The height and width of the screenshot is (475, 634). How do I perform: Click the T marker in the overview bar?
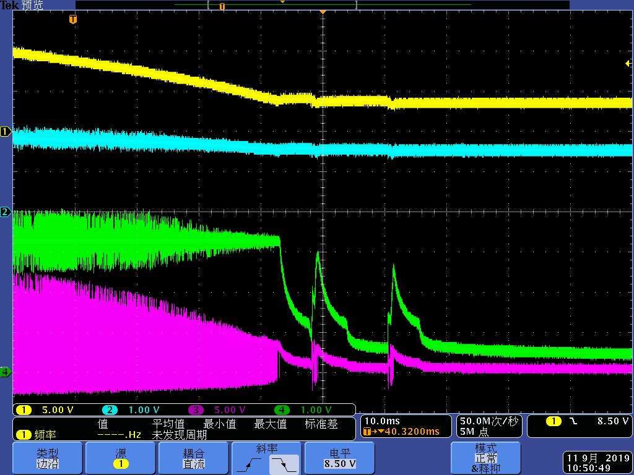[x=222, y=6]
